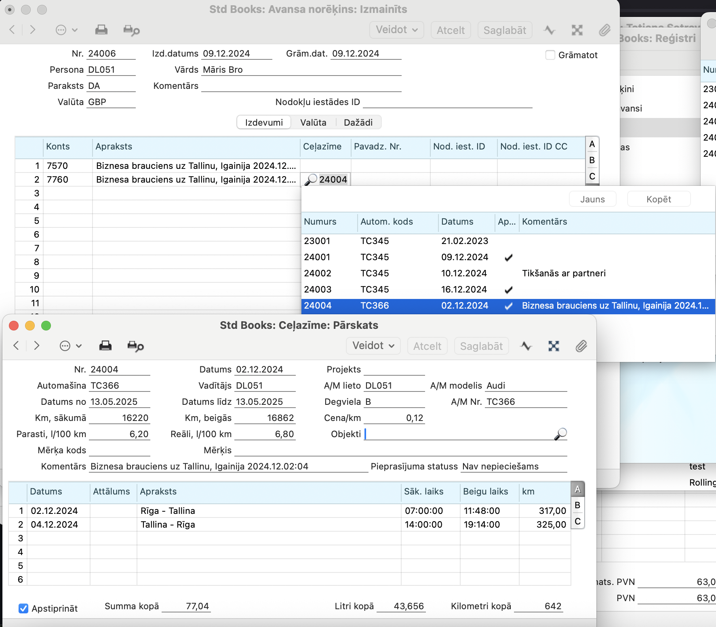Go to previous record in Ceļazīme window
Screen dimensions: 716x627
[x=16, y=345]
